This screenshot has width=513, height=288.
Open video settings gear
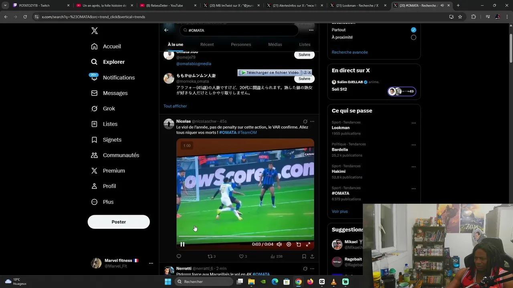[289, 244]
